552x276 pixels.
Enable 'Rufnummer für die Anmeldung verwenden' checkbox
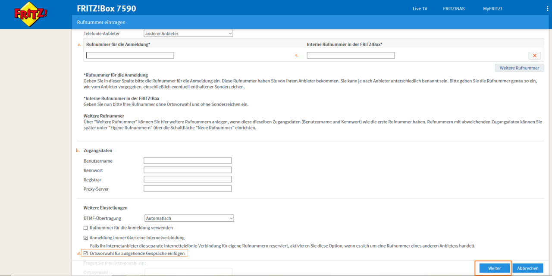pos(85,228)
